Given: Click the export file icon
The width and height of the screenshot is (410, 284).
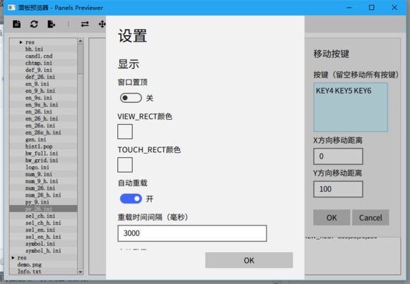Looking at the screenshot, I should 52,24.
